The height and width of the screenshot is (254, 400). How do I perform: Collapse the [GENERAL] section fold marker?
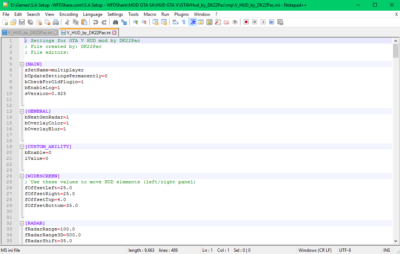click(x=22, y=112)
